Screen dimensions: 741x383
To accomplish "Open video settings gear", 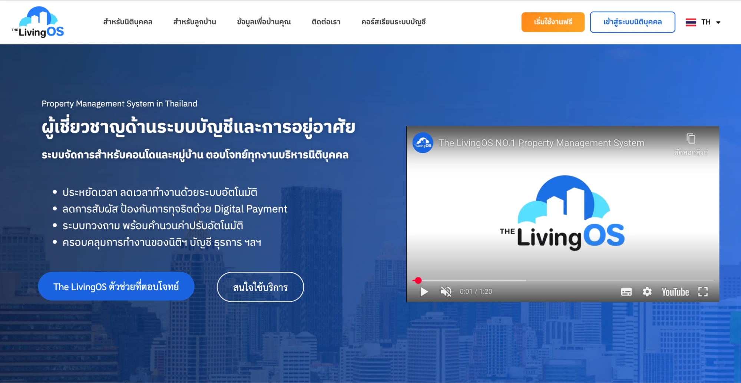I will 647,292.
